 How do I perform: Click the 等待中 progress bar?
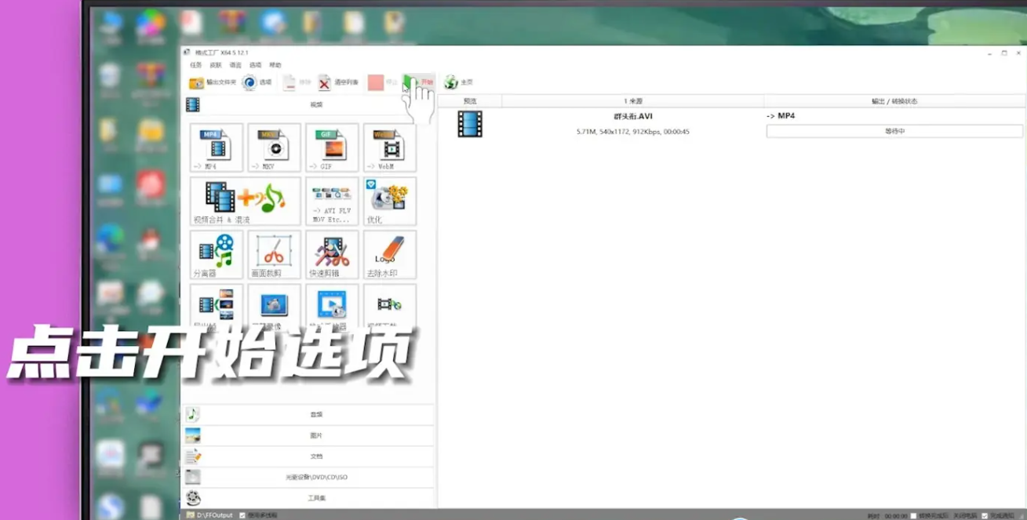click(x=893, y=131)
